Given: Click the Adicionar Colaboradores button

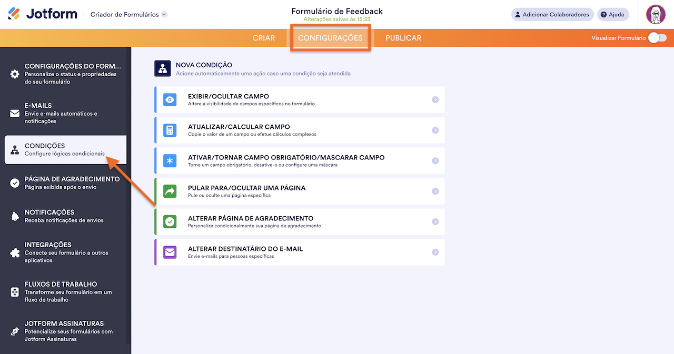Looking at the screenshot, I should 552,14.
